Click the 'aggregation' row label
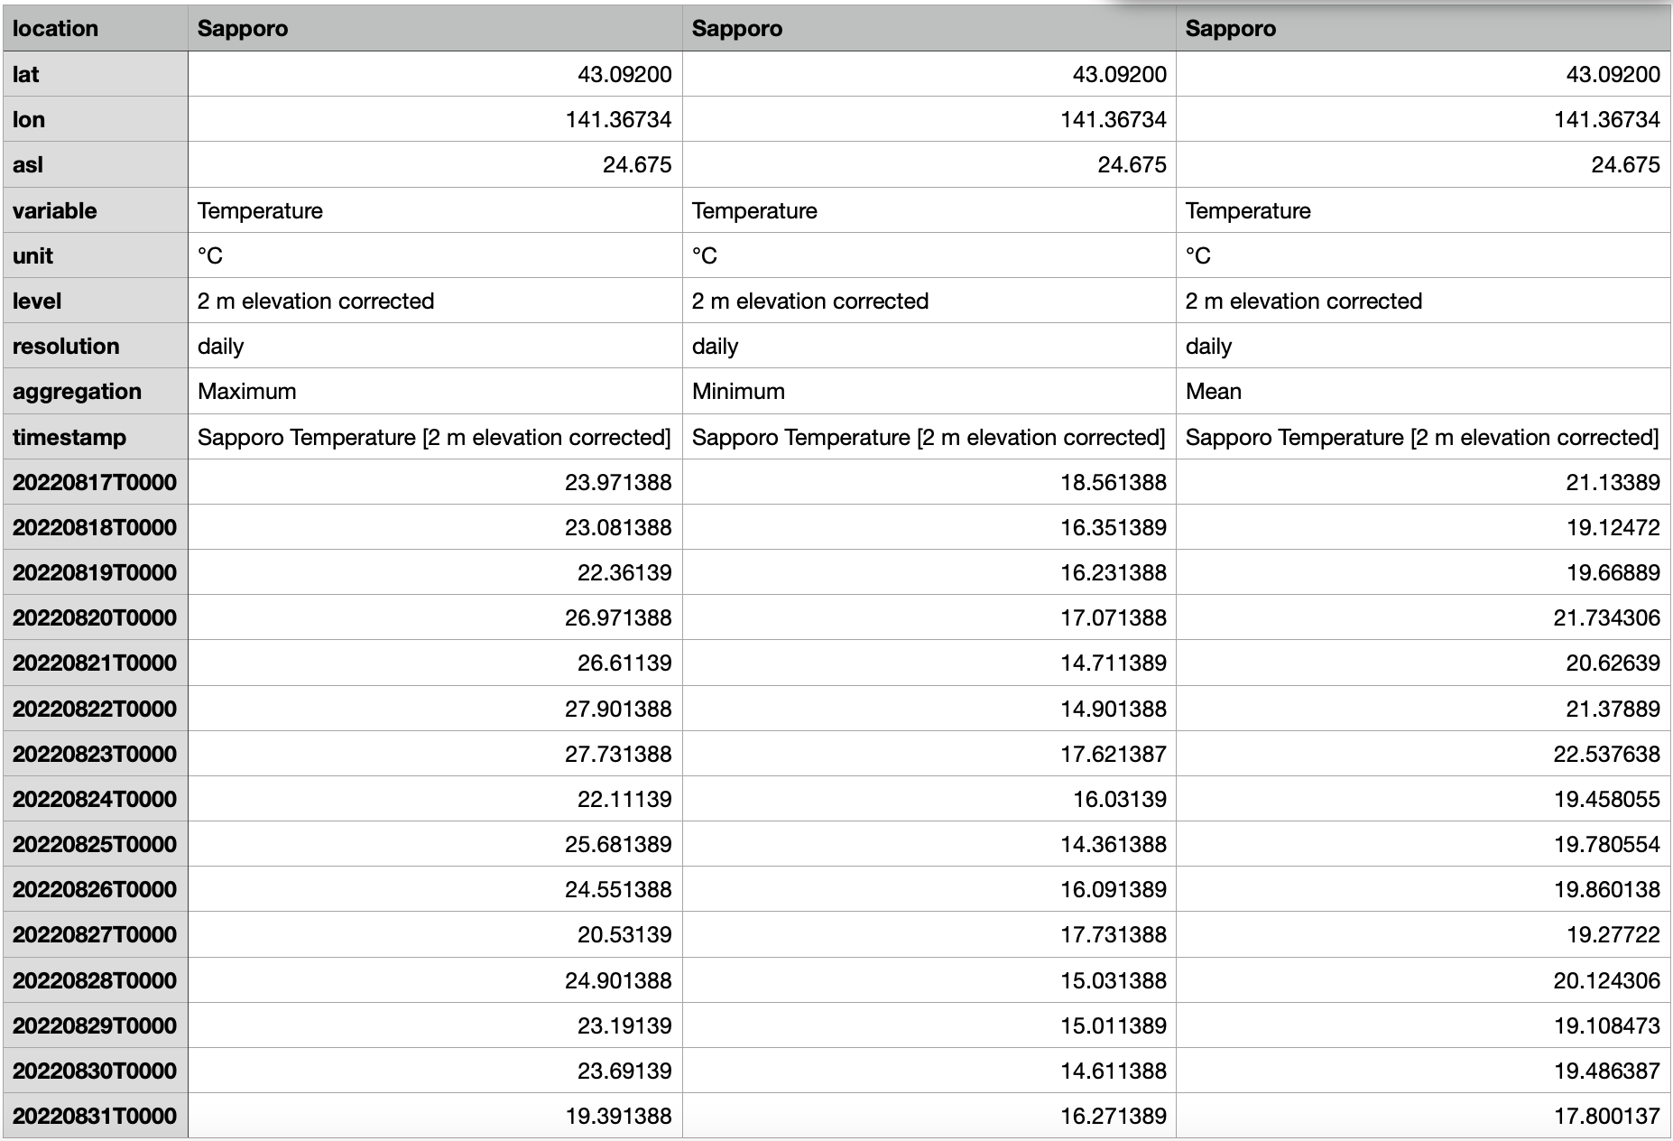 point(95,391)
